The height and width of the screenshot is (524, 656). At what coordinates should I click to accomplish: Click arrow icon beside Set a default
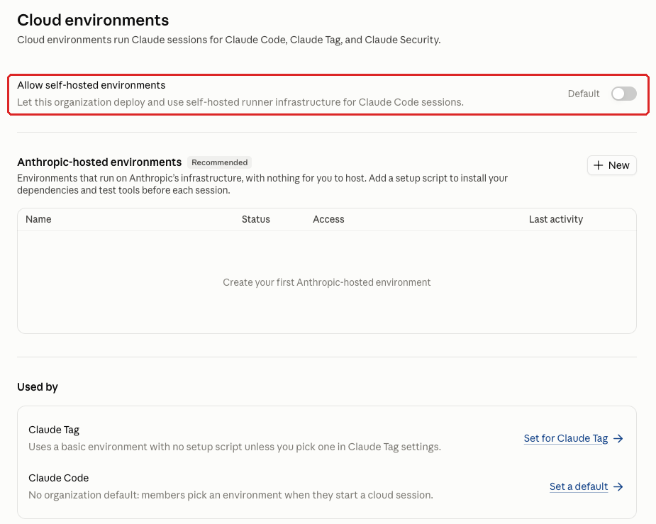coord(618,486)
